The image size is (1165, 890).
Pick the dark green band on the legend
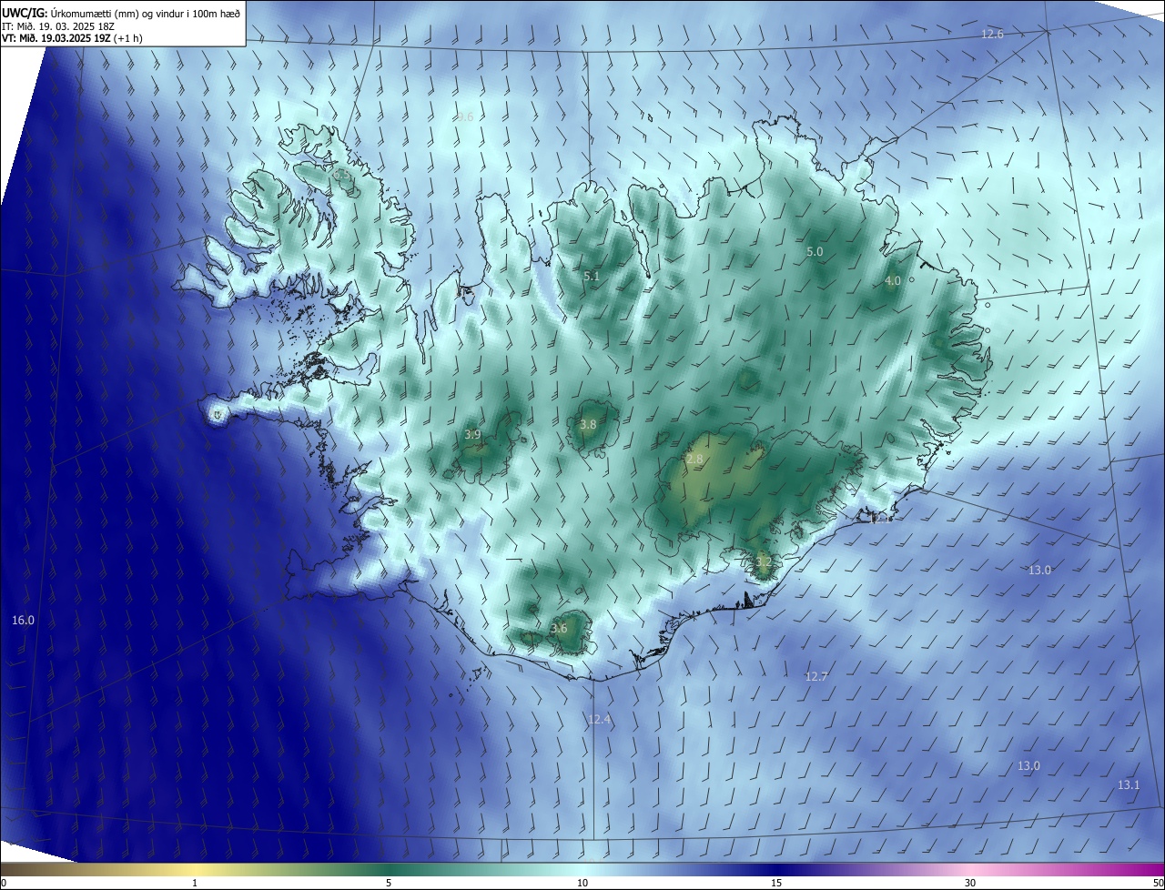(389, 869)
